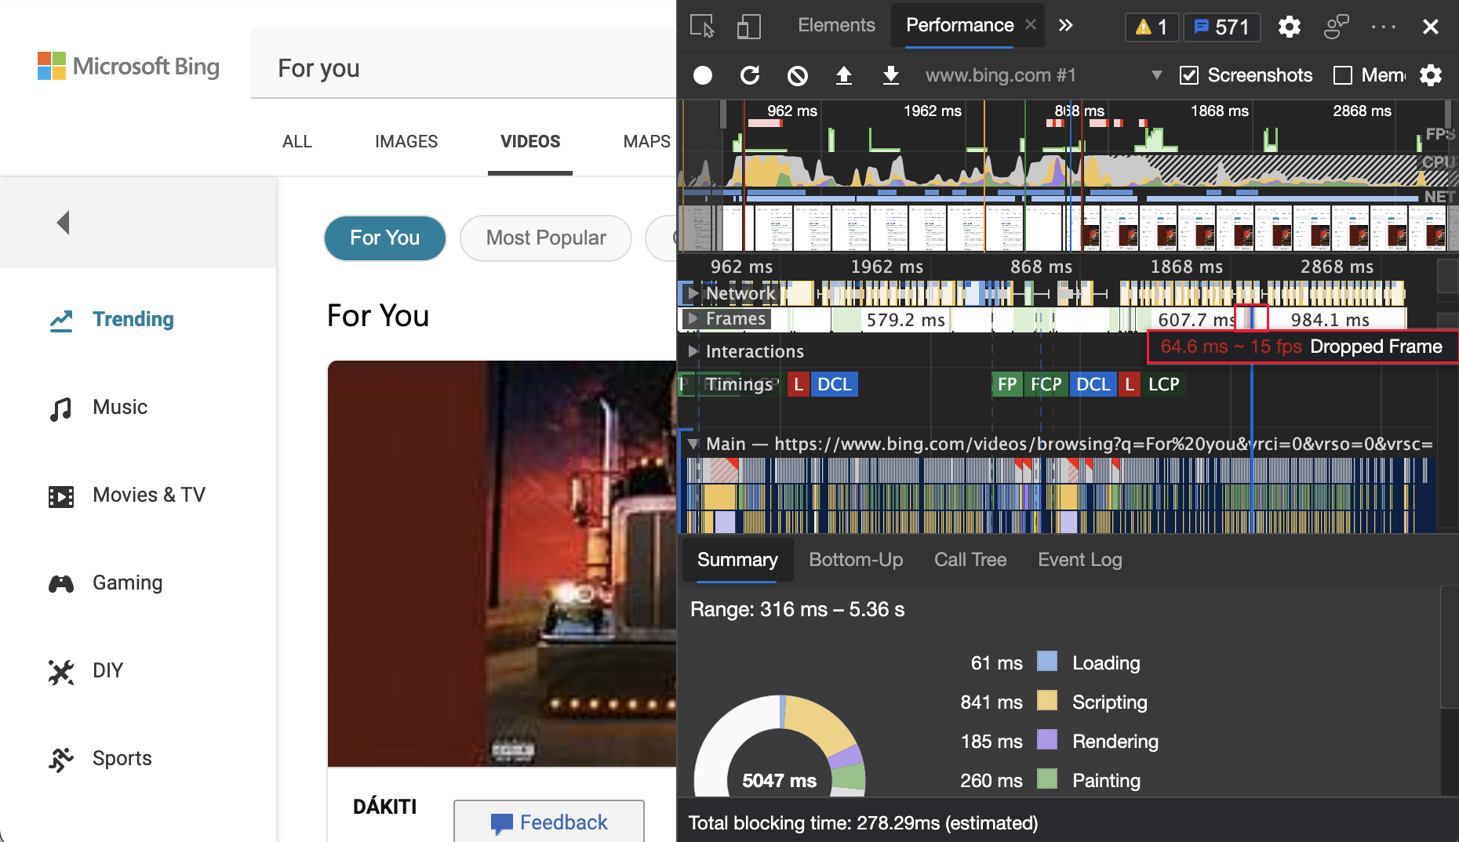1459x842 pixels.
Task: Start recording with the record button
Action: [x=703, y=75]
